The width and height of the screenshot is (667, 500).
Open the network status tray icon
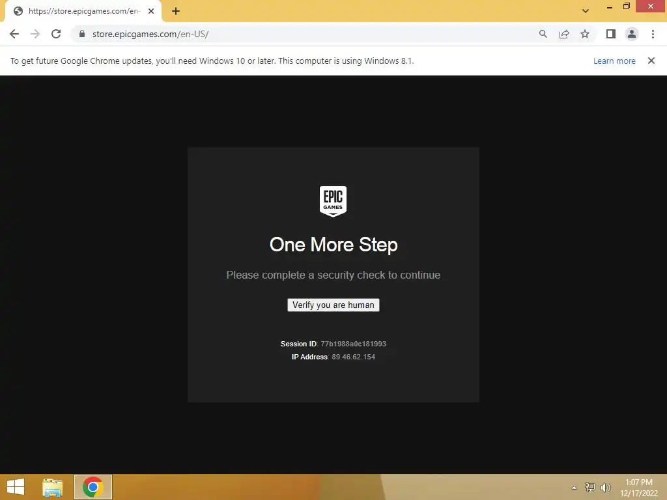point(589,487)
